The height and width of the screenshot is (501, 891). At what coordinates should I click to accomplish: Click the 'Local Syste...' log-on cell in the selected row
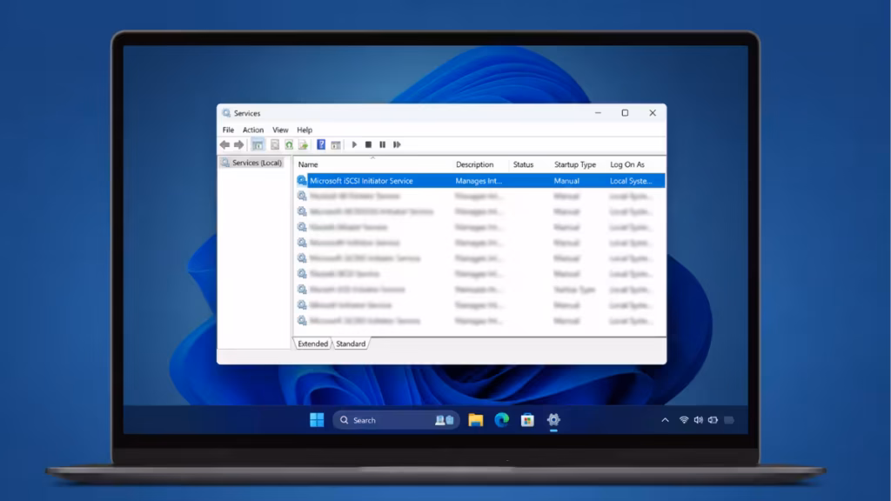pos(631,181)
